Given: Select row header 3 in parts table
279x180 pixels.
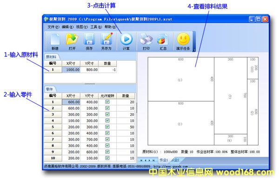Looking at the screenshot, I should 53,114.
